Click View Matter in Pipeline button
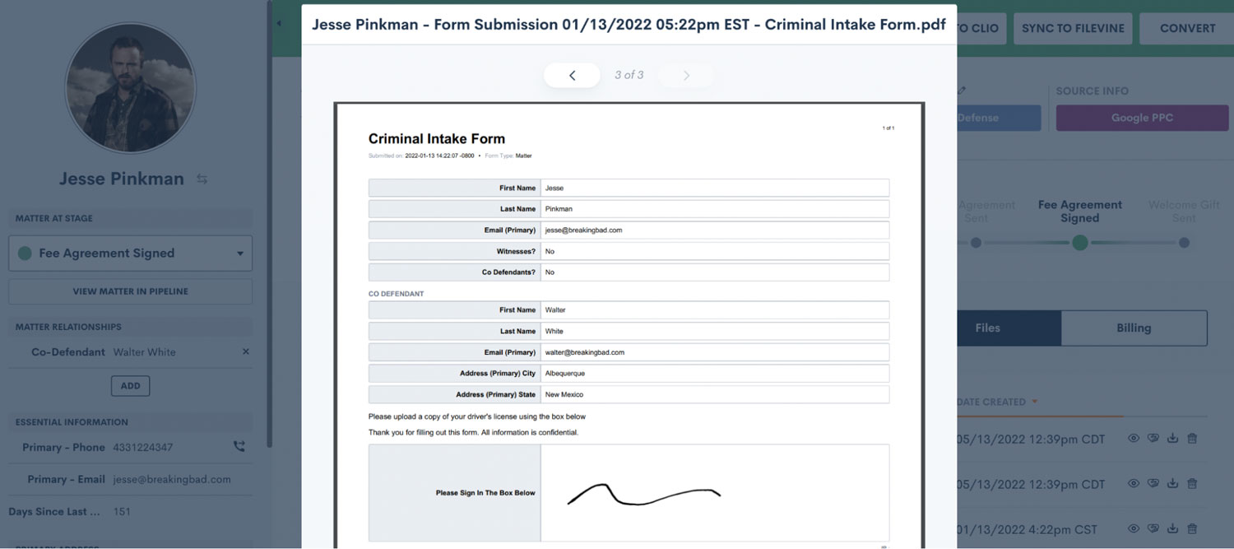This screenshot has width=1234, height=549. point(130,291)
